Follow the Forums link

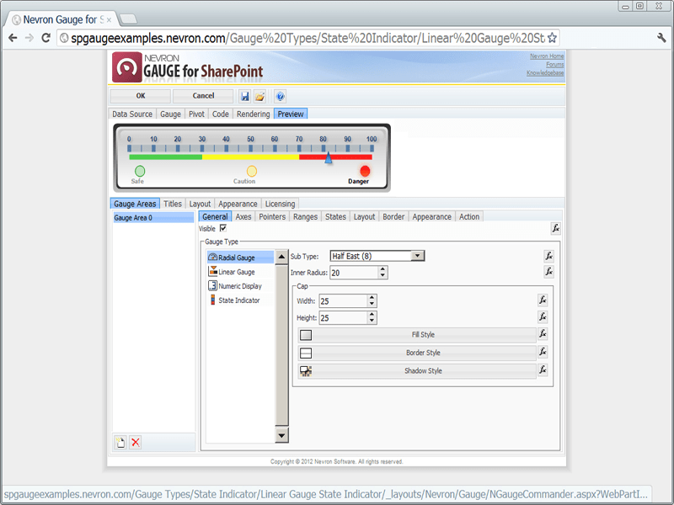(555, 65)
